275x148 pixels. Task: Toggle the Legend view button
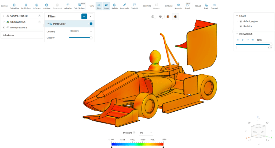tap(107, 6)
